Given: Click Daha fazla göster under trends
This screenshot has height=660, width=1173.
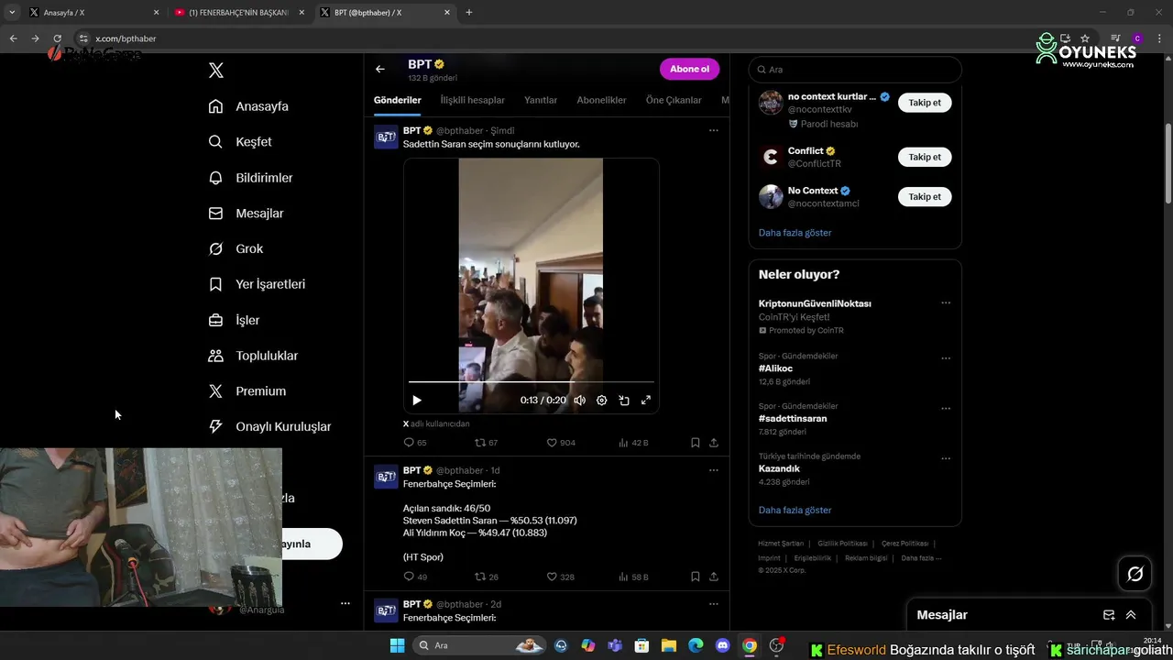Looking at the screenshot, I should tap(795, 510).
